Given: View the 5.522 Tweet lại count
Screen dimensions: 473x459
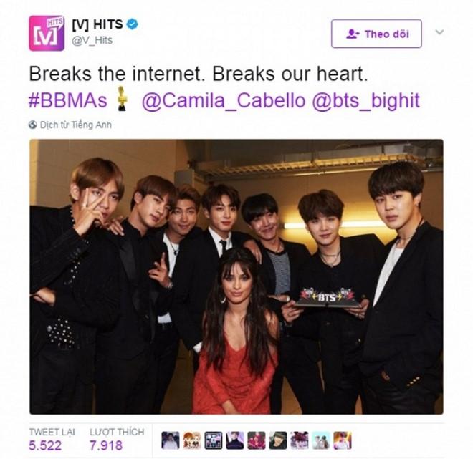Looking at the screenshot, I should click(x=45, y=445).
